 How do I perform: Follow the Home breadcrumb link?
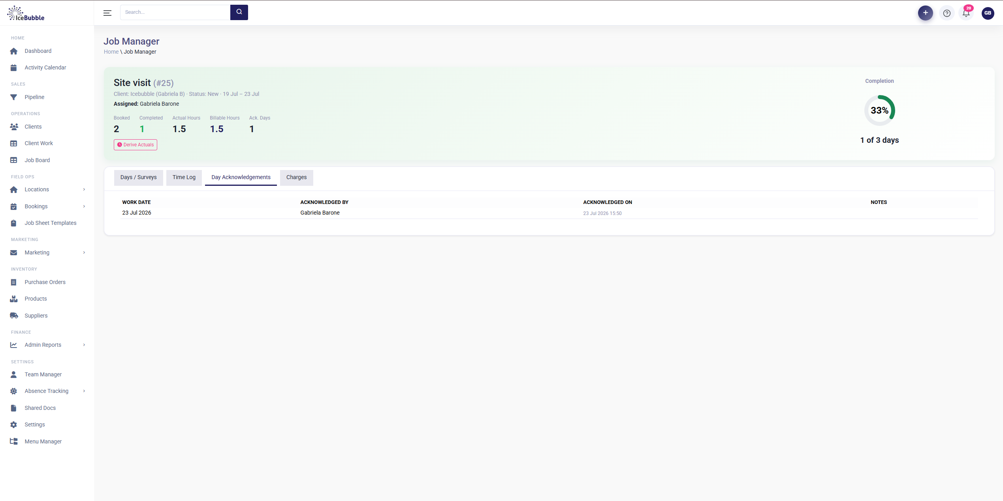tap(111, 52)
